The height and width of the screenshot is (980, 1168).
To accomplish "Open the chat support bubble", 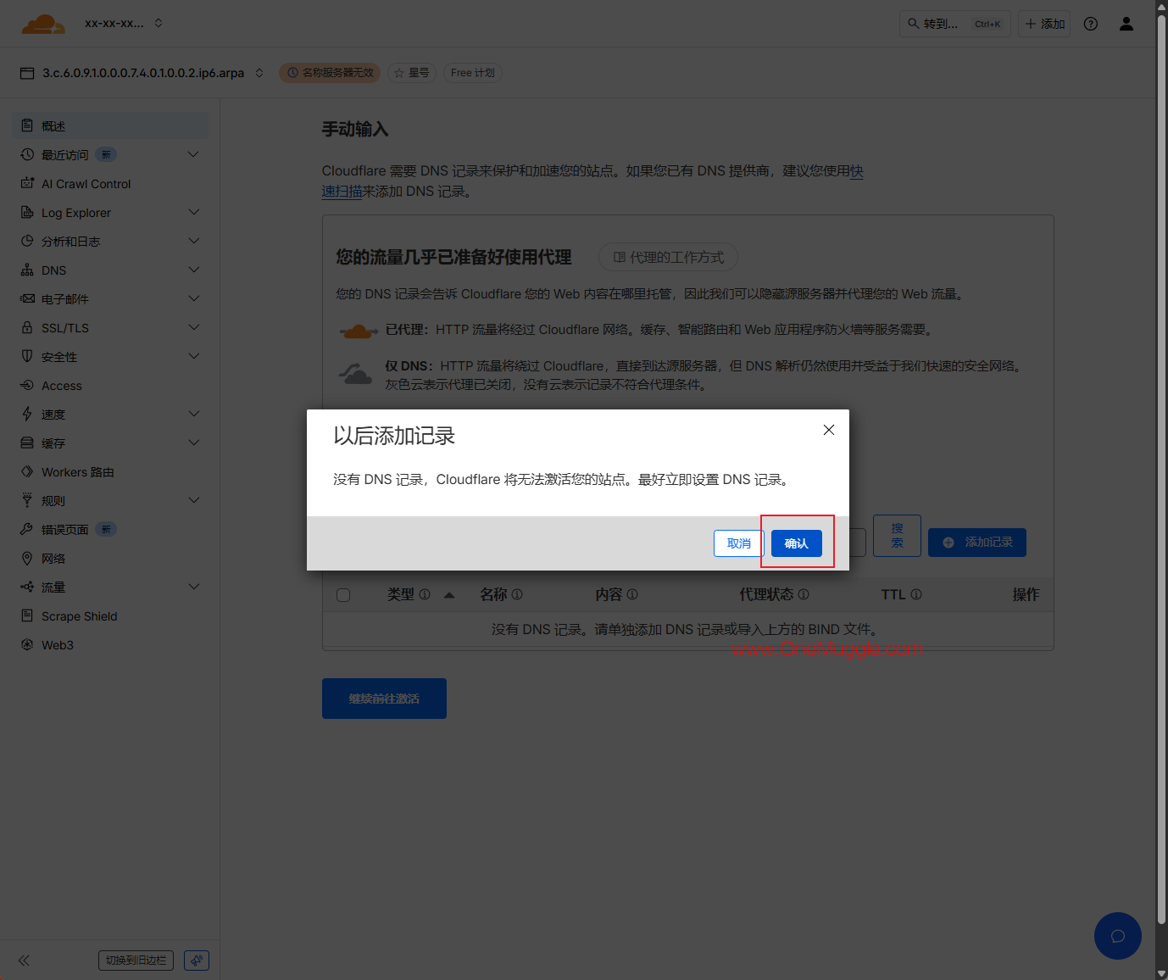I will [x=1118, y=936].
